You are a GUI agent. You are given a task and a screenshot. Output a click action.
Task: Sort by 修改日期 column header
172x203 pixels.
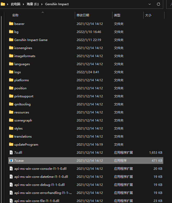click(83, 15)
